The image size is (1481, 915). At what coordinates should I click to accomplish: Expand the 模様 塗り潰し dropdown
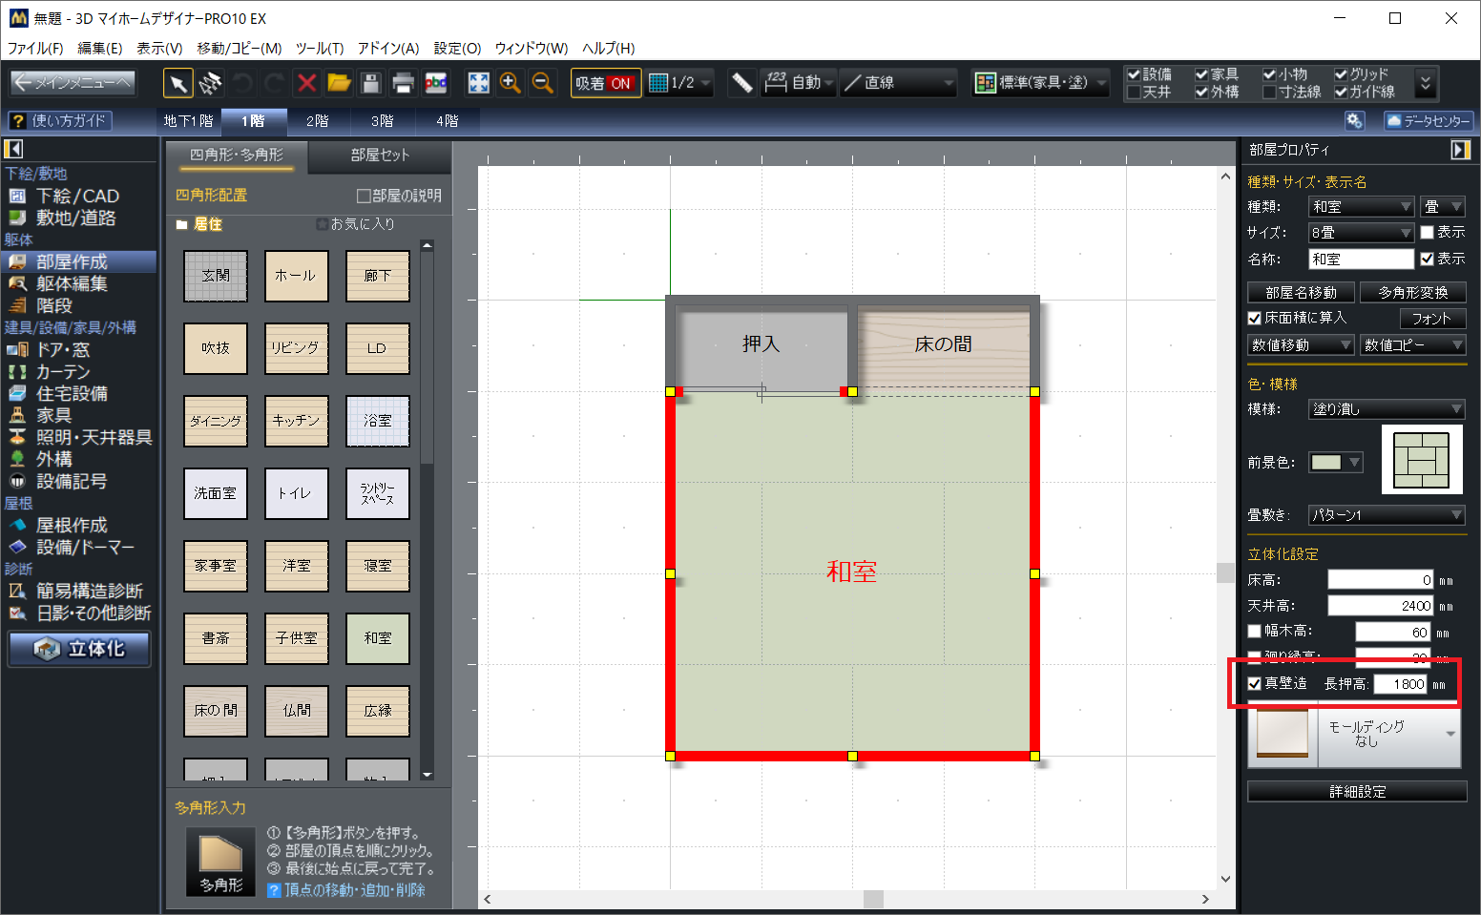[1386, 409]
